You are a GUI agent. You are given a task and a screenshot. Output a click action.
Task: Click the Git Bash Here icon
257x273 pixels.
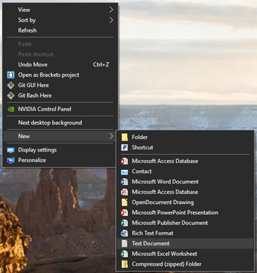11,95
